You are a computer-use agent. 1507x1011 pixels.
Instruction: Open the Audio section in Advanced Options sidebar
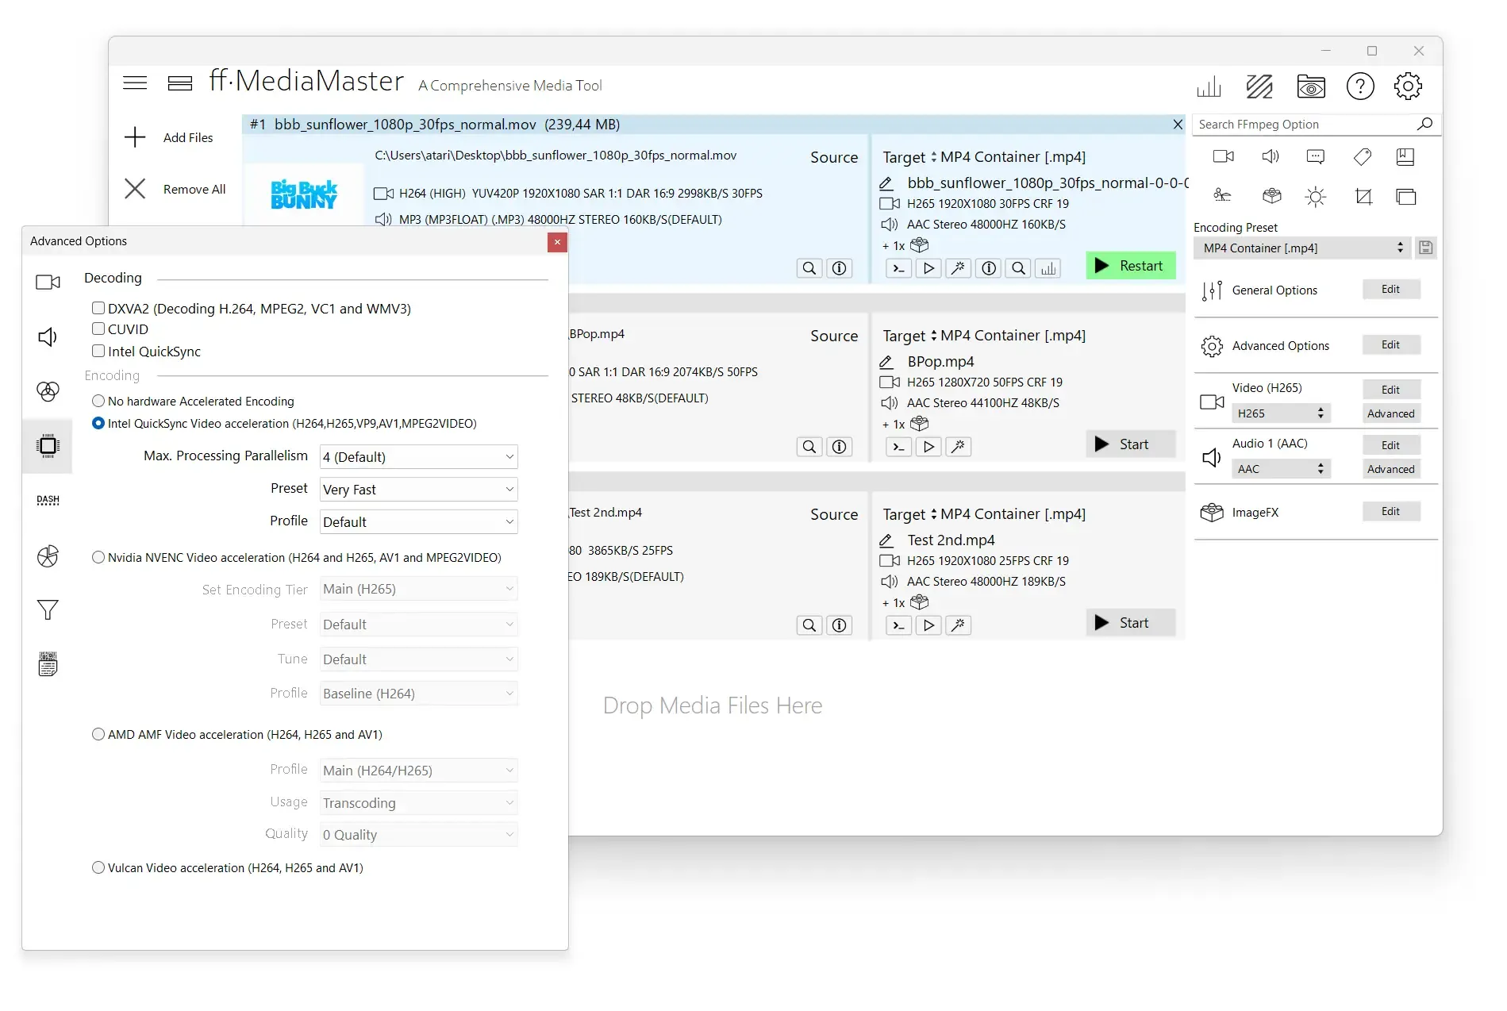click(x=48, y=337)
